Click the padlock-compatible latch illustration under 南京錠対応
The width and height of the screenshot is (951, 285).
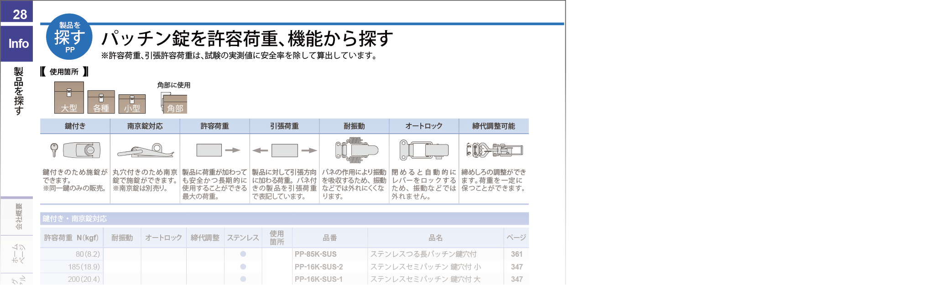tap(145, 151)
